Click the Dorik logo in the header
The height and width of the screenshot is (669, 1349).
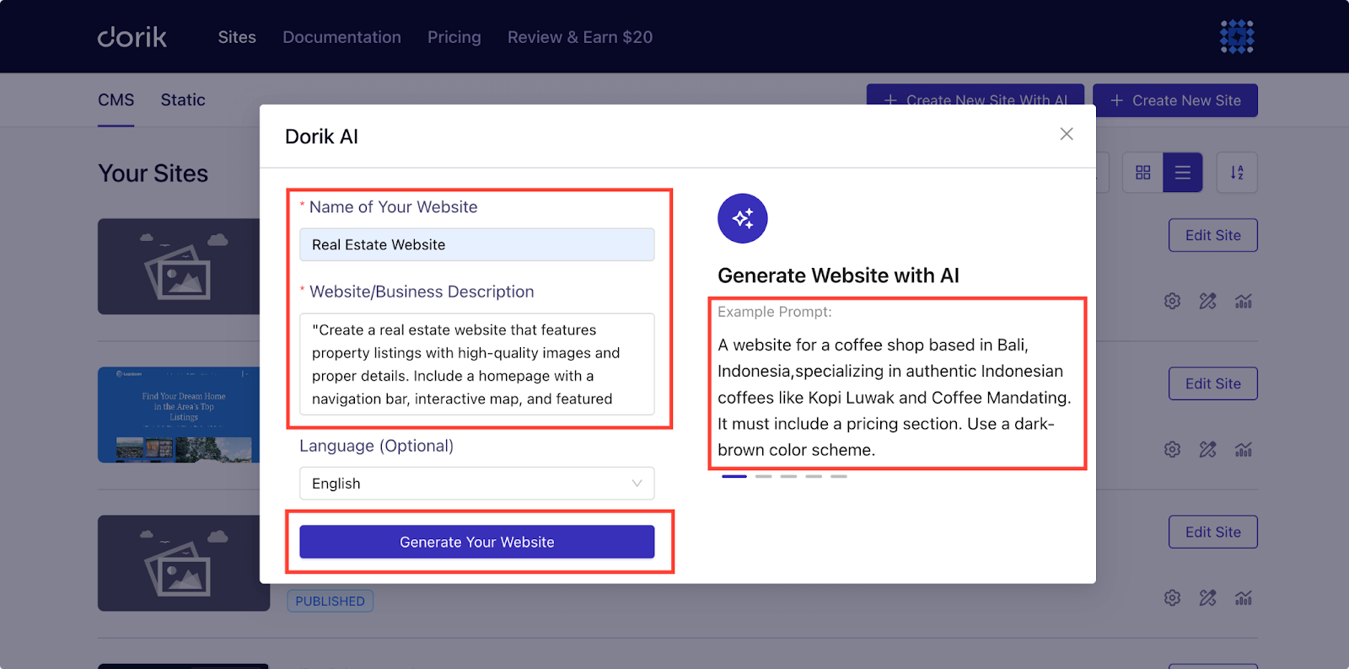[132, 37]
